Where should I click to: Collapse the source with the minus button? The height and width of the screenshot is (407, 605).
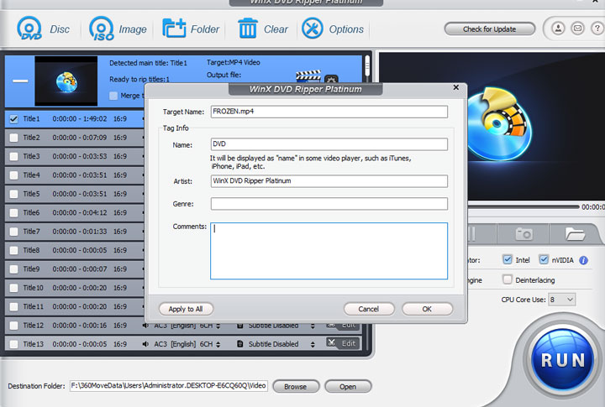(x=20, y=81)
